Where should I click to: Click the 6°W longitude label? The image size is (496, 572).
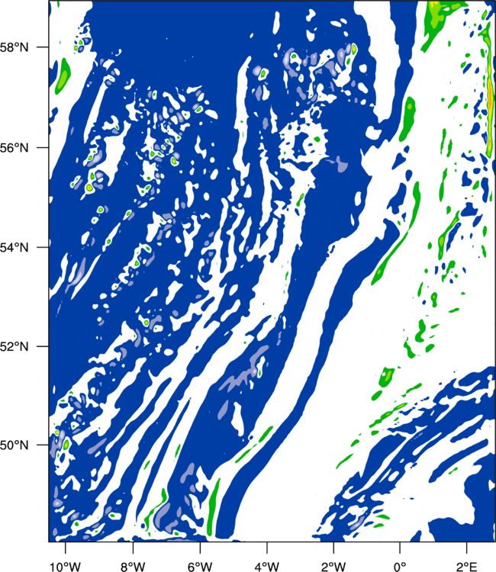[200, 567]
